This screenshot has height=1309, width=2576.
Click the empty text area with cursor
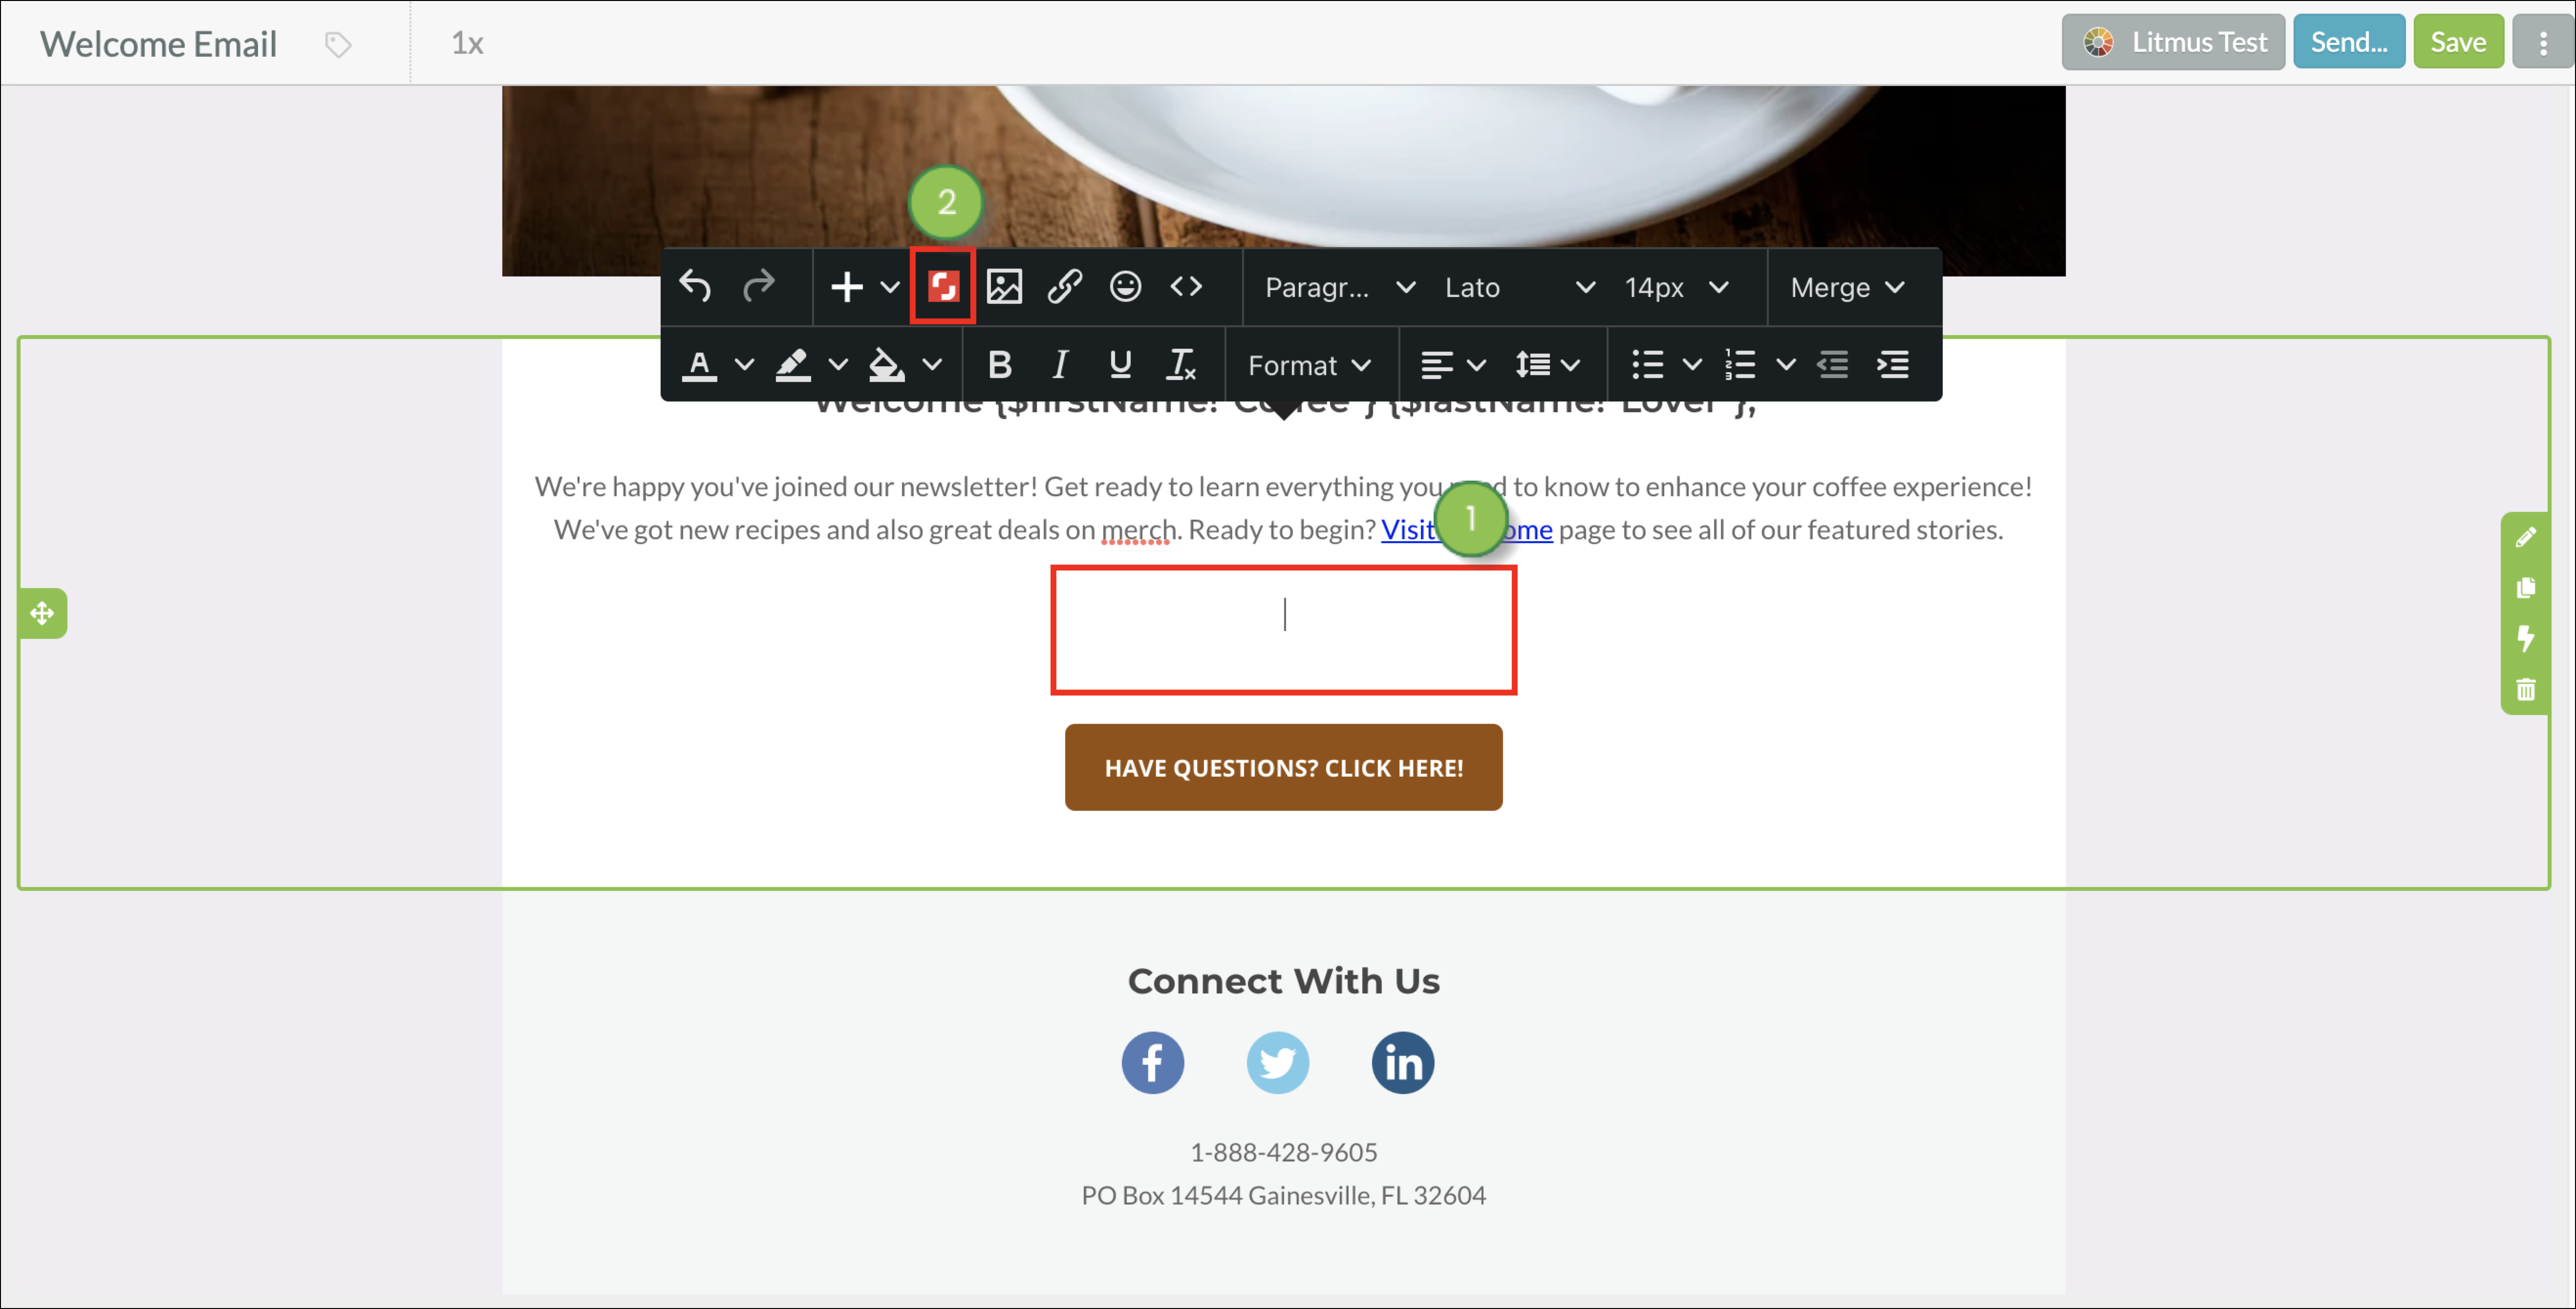1283,630
